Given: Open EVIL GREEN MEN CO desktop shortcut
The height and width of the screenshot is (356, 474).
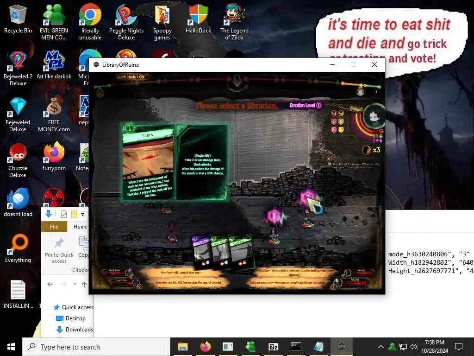Looking at the screenshot, I should pos(54,23).
